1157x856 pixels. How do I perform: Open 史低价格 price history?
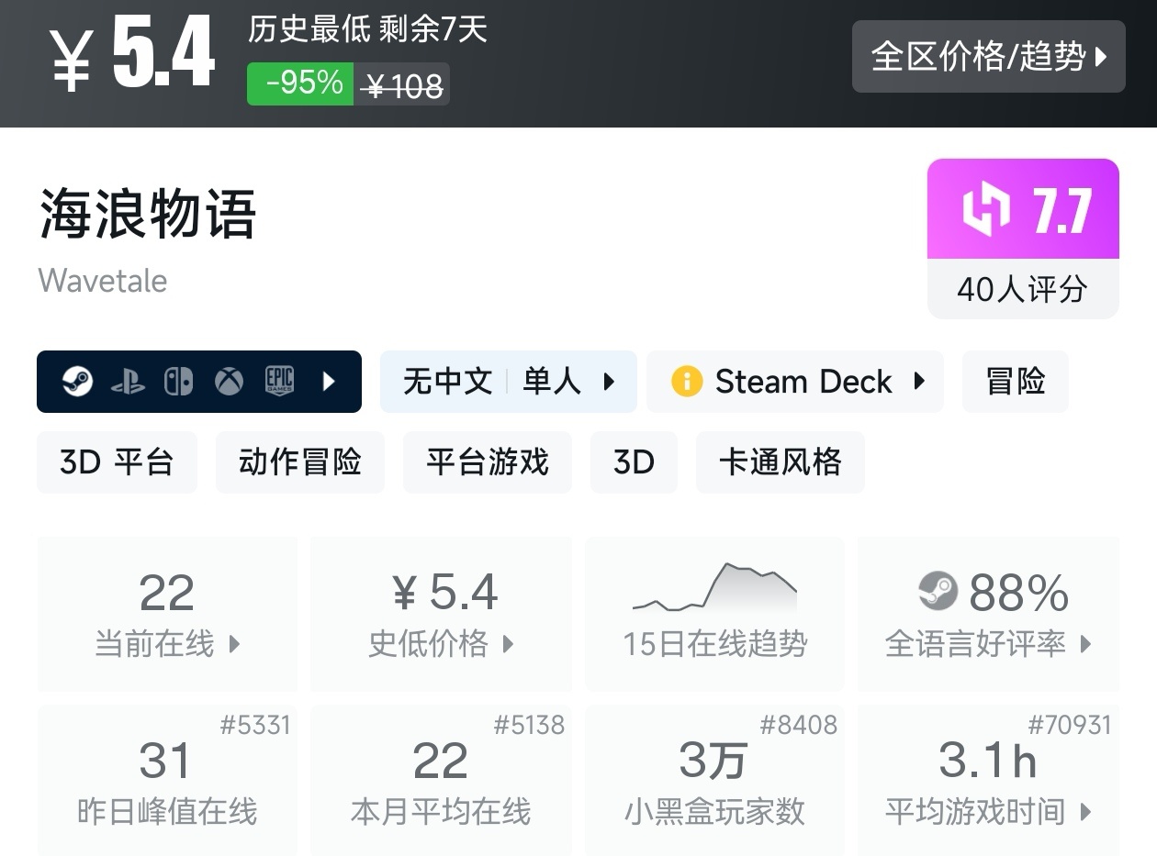441,643
